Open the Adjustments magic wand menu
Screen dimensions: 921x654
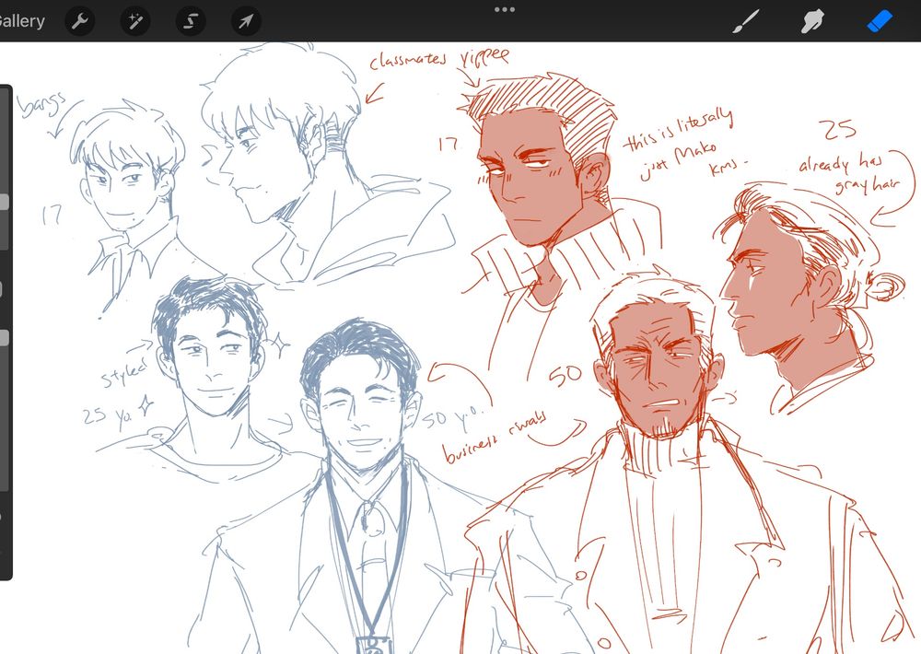(x=135, y=22)
